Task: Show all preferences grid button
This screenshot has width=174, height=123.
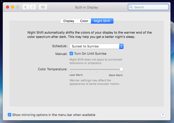Action: (43, 7)
